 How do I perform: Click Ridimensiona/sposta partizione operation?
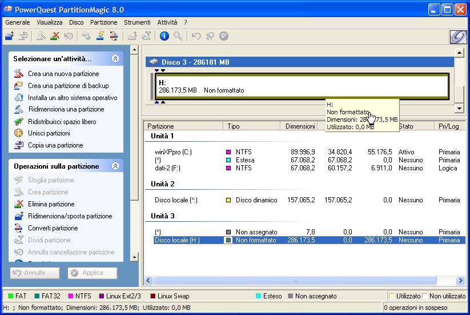[x=70, y=216]
